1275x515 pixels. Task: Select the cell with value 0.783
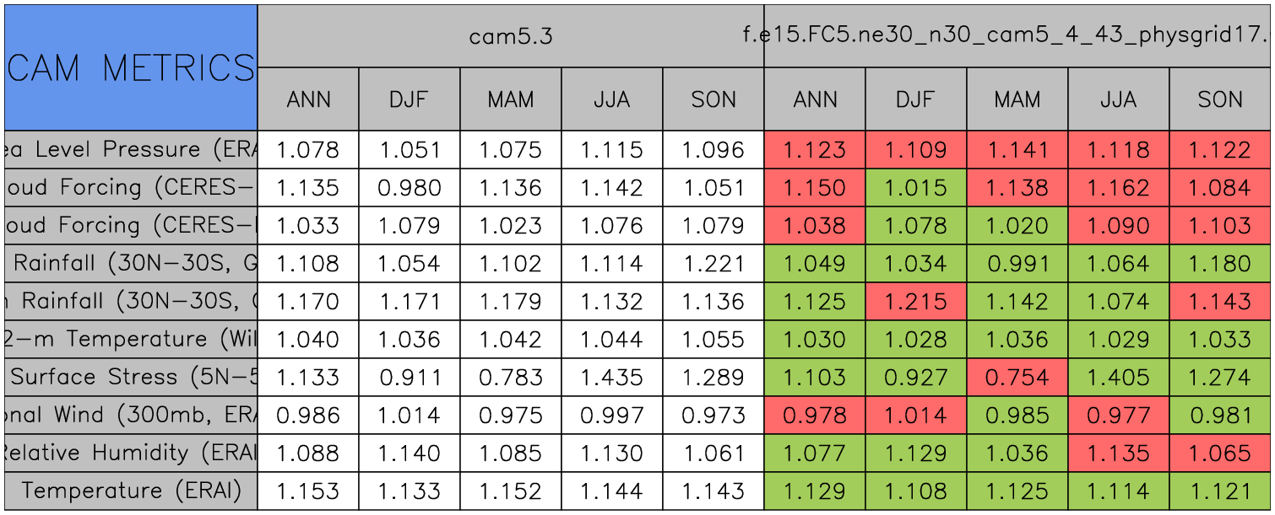(510, 378)
